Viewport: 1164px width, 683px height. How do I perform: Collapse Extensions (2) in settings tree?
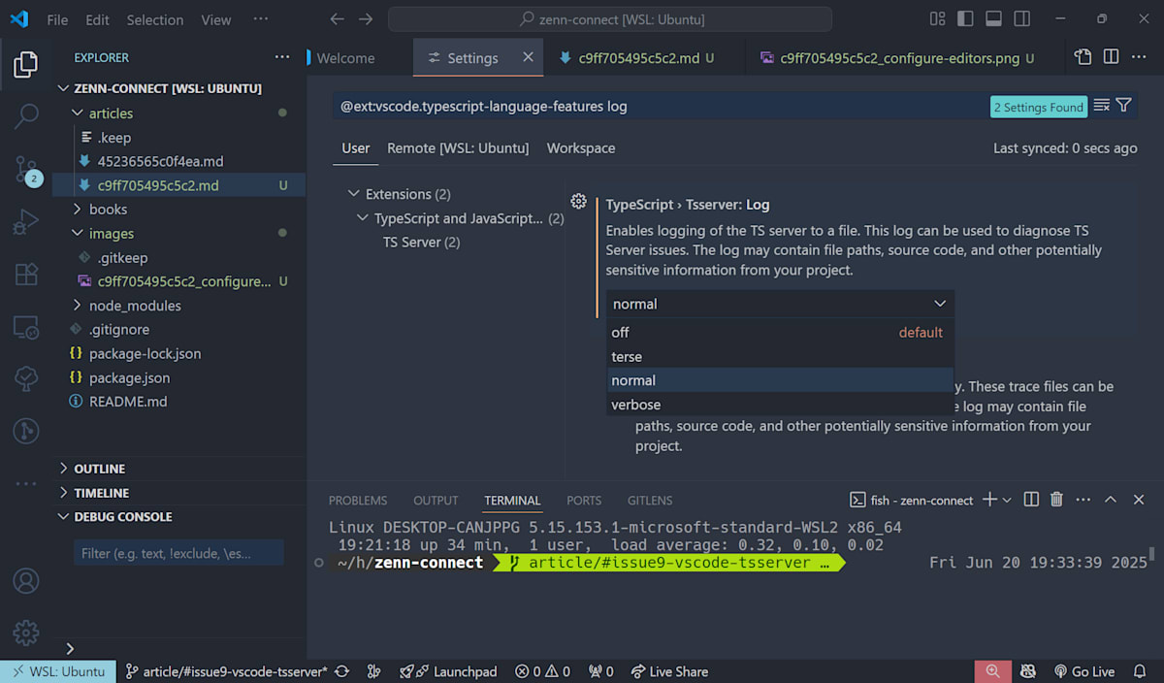tap(354, 194)
